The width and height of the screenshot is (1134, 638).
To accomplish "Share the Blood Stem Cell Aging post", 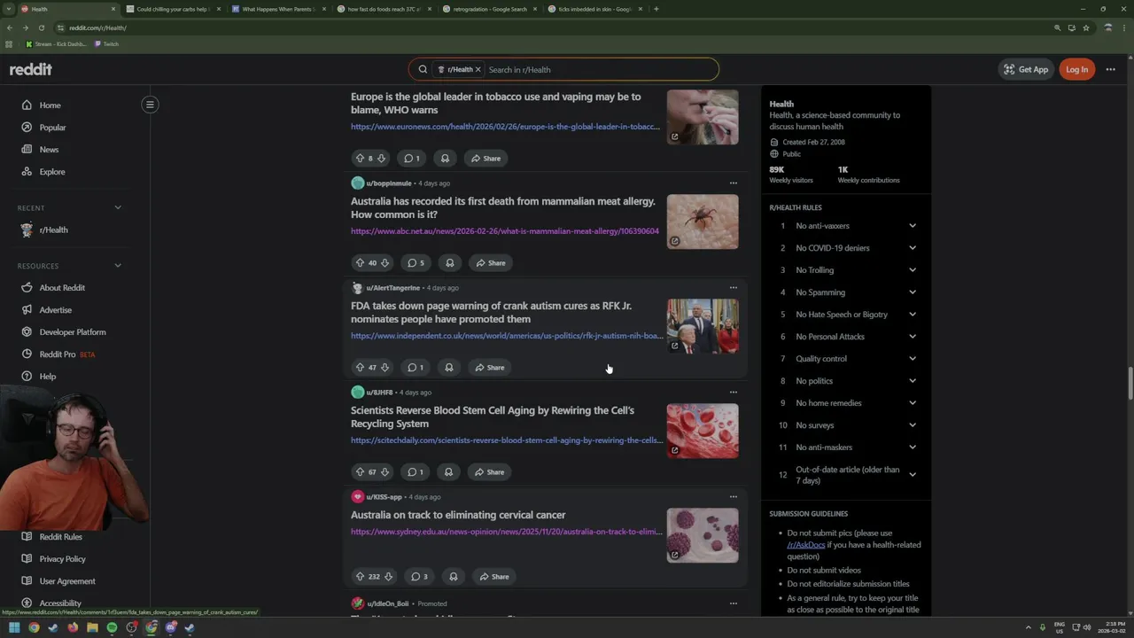I will 489,472.
